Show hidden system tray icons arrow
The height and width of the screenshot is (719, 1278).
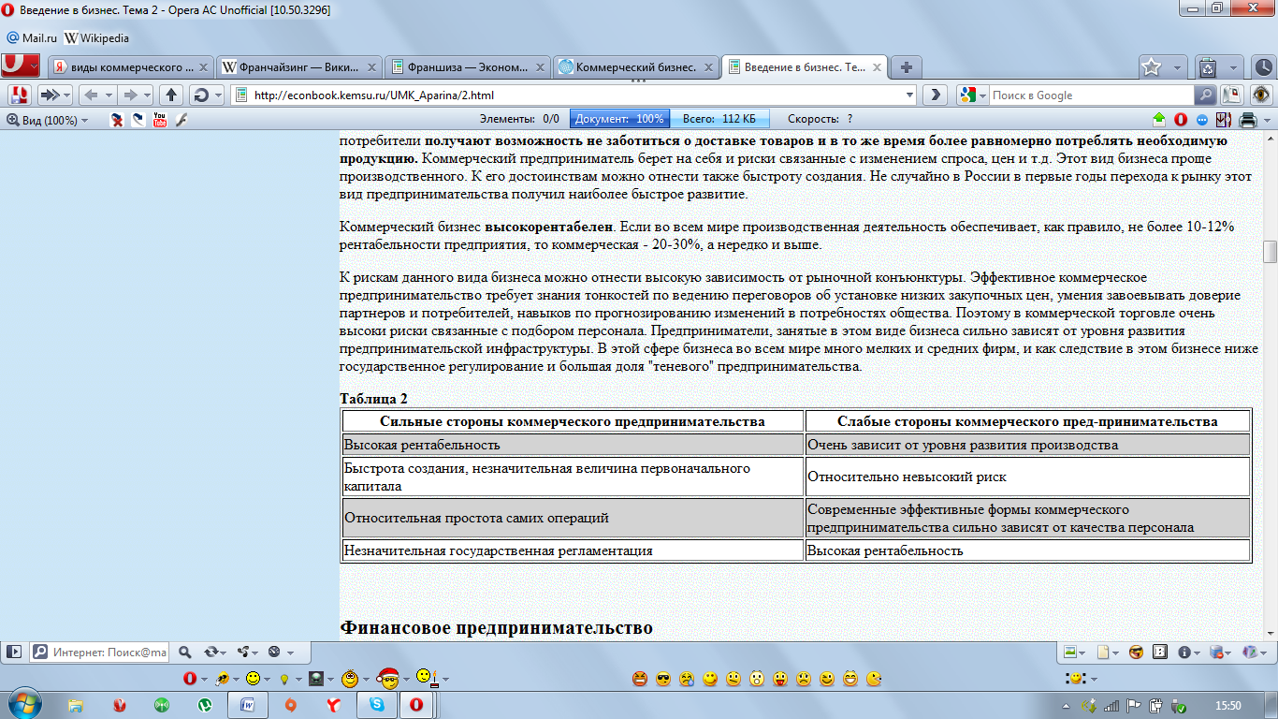[x=1067, y=705]
